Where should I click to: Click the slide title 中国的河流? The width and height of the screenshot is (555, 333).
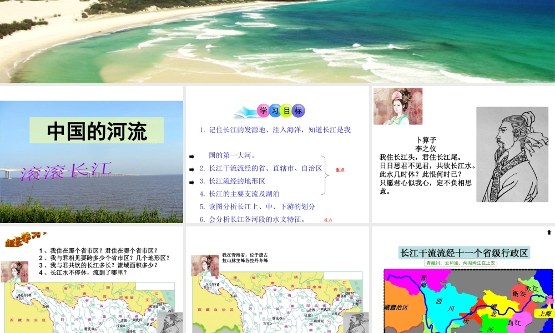tap(97, 131)
